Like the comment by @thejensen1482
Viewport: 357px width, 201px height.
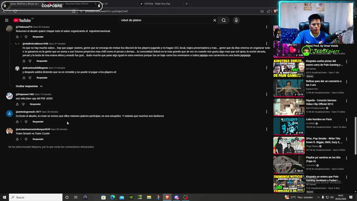[17, 104]
